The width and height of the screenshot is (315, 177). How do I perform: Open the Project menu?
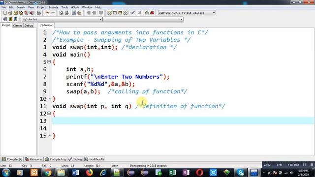[41, 7]
